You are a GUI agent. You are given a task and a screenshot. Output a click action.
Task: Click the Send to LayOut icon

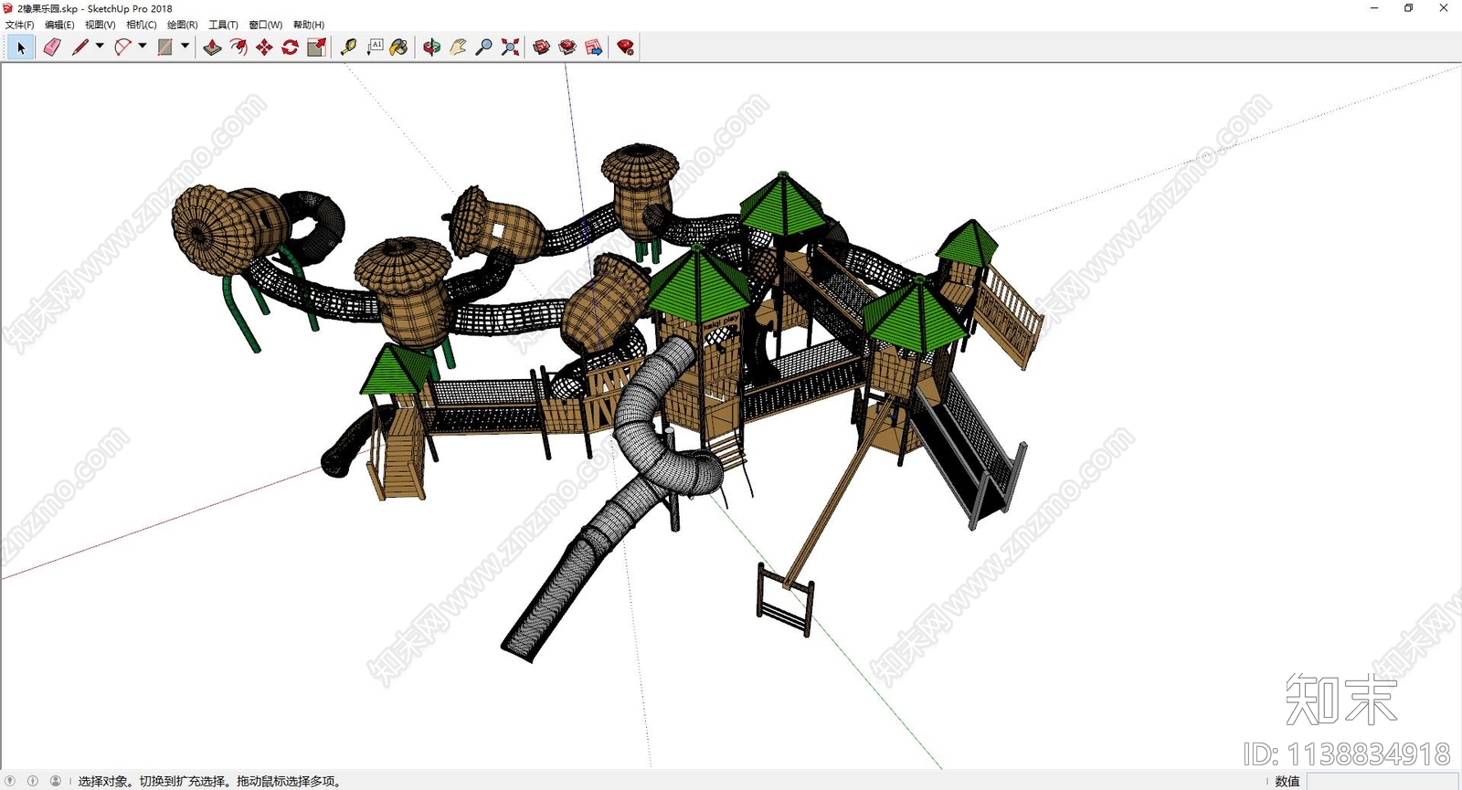594,47
